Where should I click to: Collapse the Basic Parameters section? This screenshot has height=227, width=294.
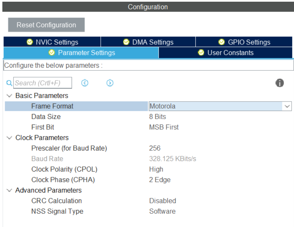coord(9,96)
